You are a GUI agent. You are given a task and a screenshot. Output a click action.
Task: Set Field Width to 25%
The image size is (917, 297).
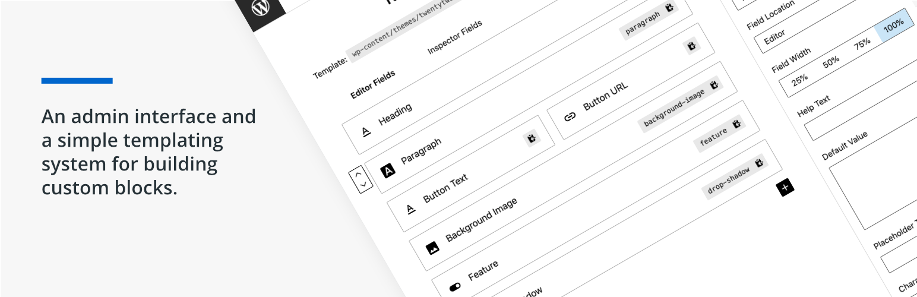799,78
